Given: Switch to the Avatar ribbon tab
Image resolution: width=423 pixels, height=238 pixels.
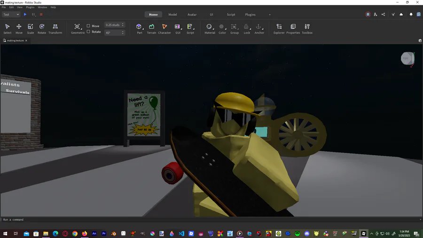Looking at the screenshot, I should coord(192,15).
